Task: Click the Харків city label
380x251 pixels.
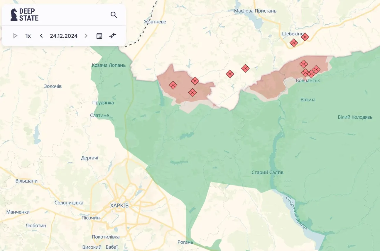Action: coord(119,205)
